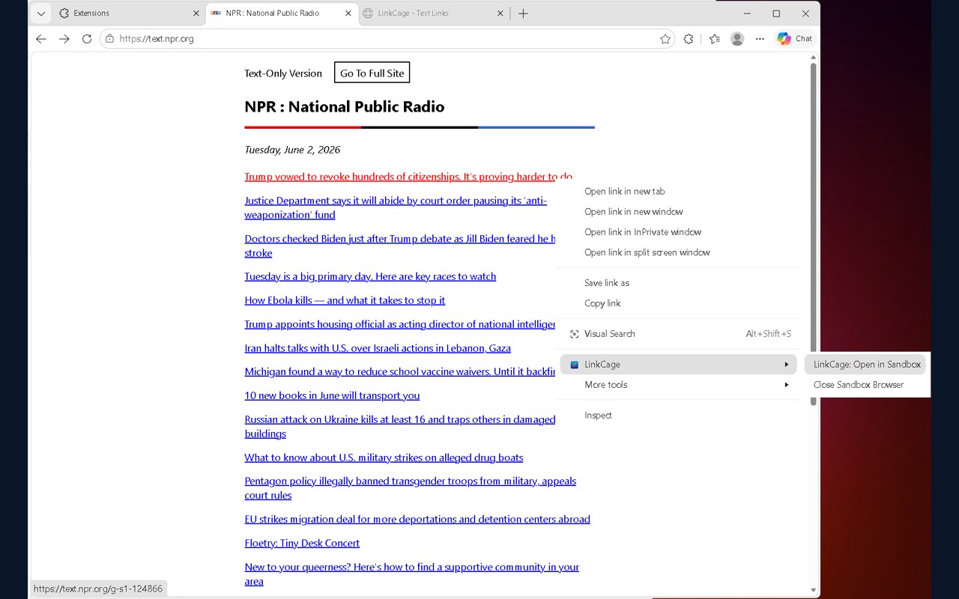Click the Go To Full Site button
The width and height of the screenshot is (959, 599).
click(372, 73)
